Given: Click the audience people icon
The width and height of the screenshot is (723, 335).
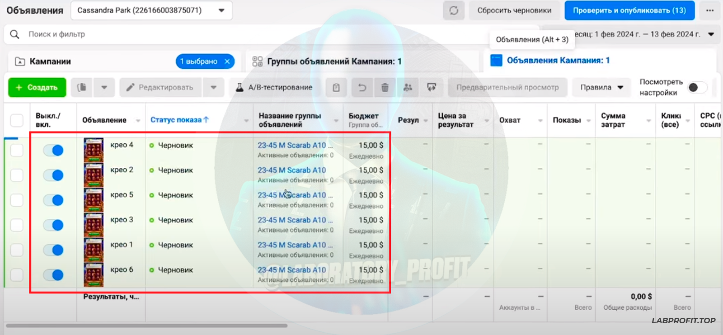Looking at the screenshot, I should (x=408, y=87).
